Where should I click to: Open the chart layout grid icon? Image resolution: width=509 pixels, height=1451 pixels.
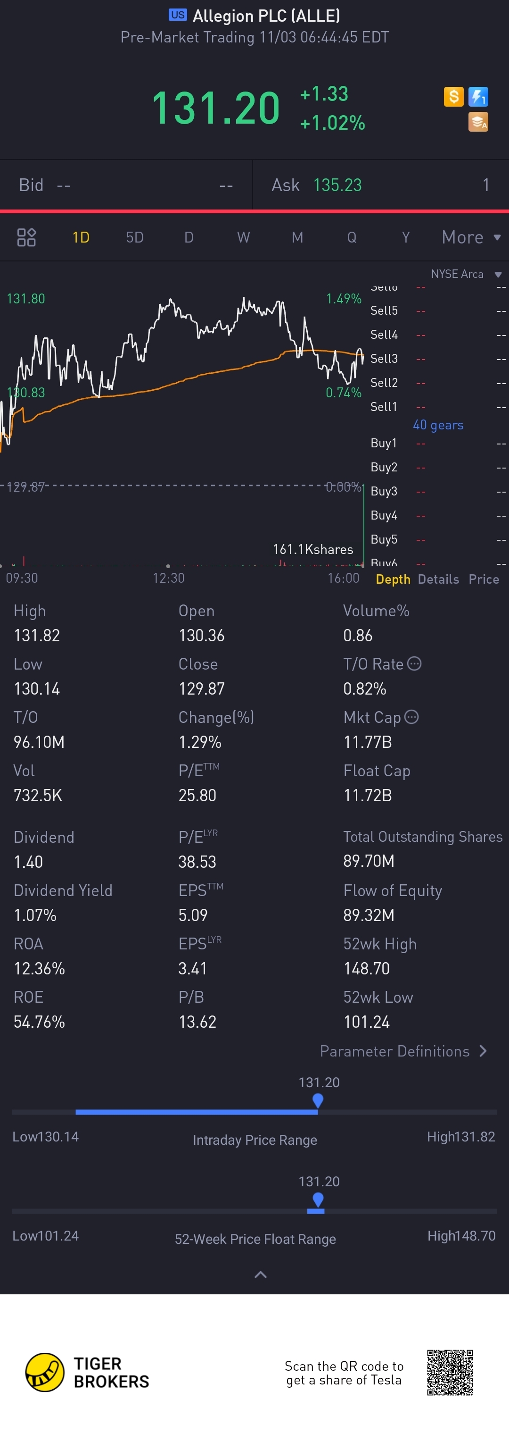(26, 237)
